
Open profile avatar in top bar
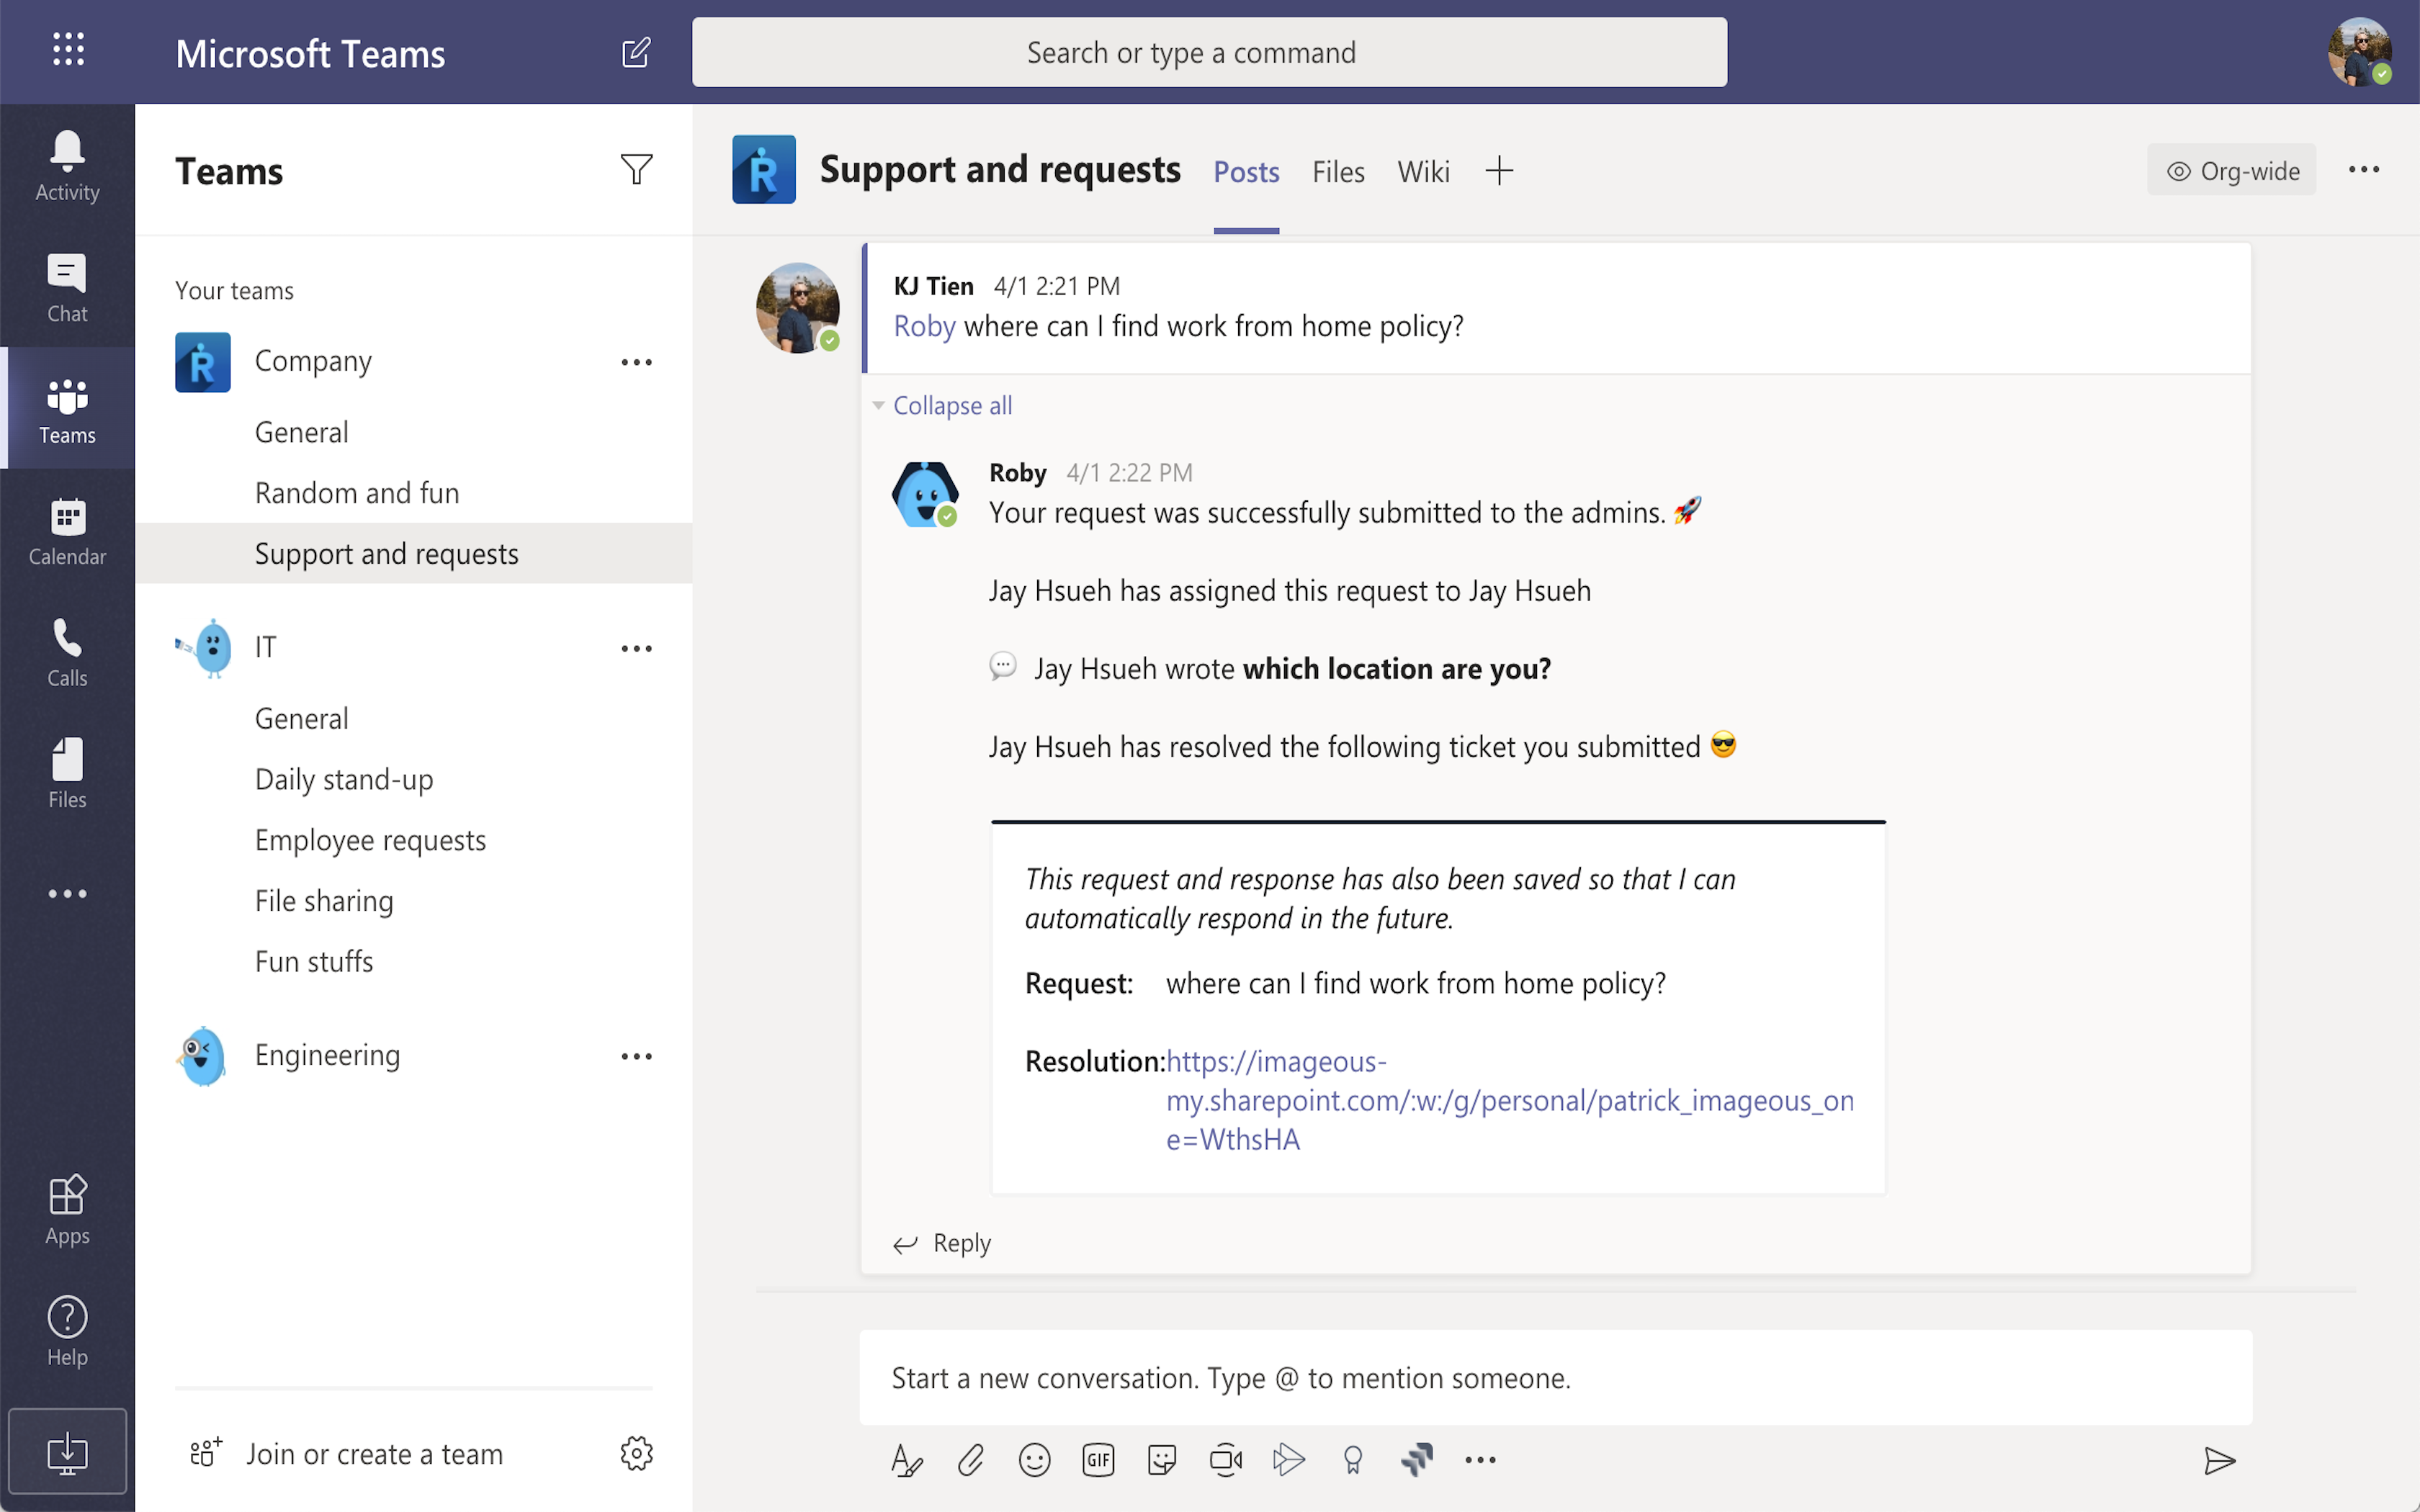(x=2359, y=51)
